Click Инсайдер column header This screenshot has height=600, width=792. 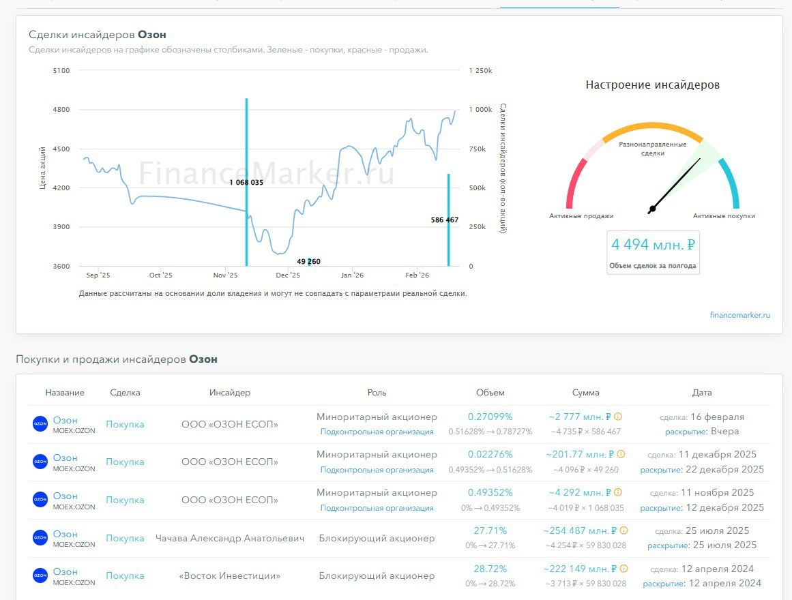tap(230, 393)
